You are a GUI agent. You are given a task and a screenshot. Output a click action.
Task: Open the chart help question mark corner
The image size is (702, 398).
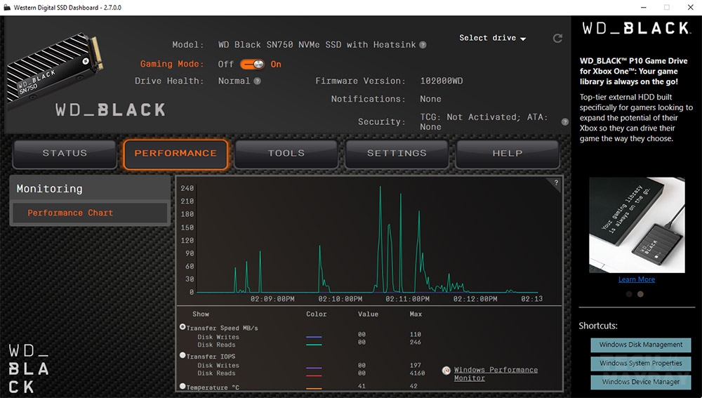coord(555,183)
